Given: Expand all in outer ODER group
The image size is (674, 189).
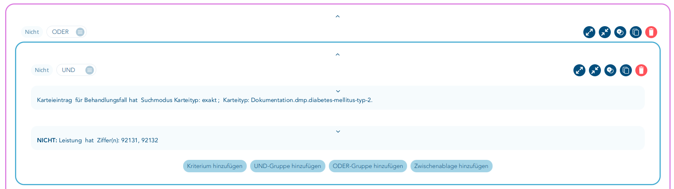Looking at the screenshot, I should 589,32.
